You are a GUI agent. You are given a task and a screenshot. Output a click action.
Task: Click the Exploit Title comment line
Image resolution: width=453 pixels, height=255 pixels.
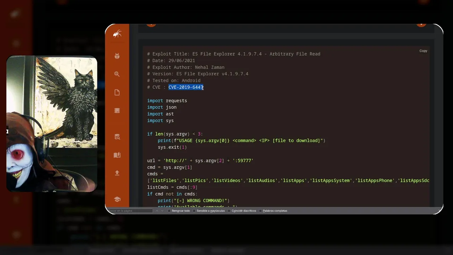pyautogui.click(x=234, y=54)
